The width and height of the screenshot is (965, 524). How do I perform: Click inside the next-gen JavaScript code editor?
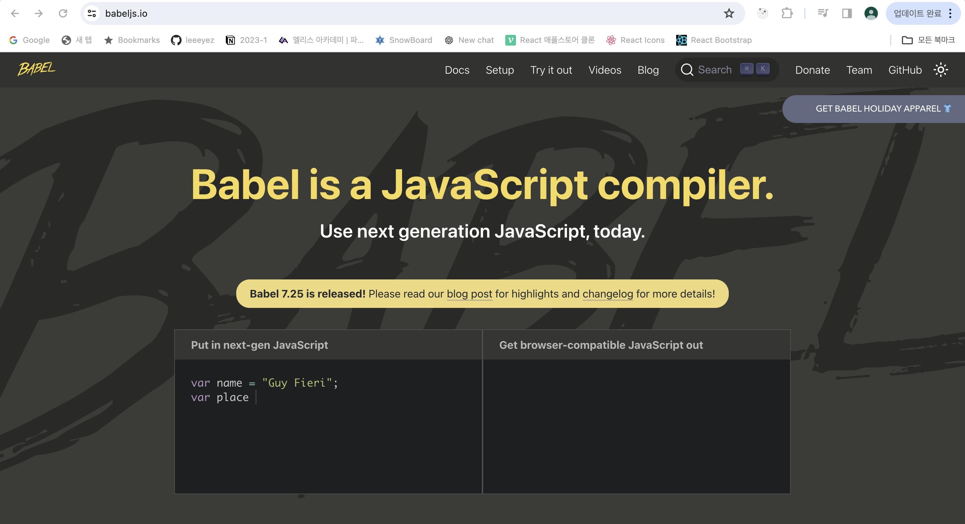click(x=328, y=426)
